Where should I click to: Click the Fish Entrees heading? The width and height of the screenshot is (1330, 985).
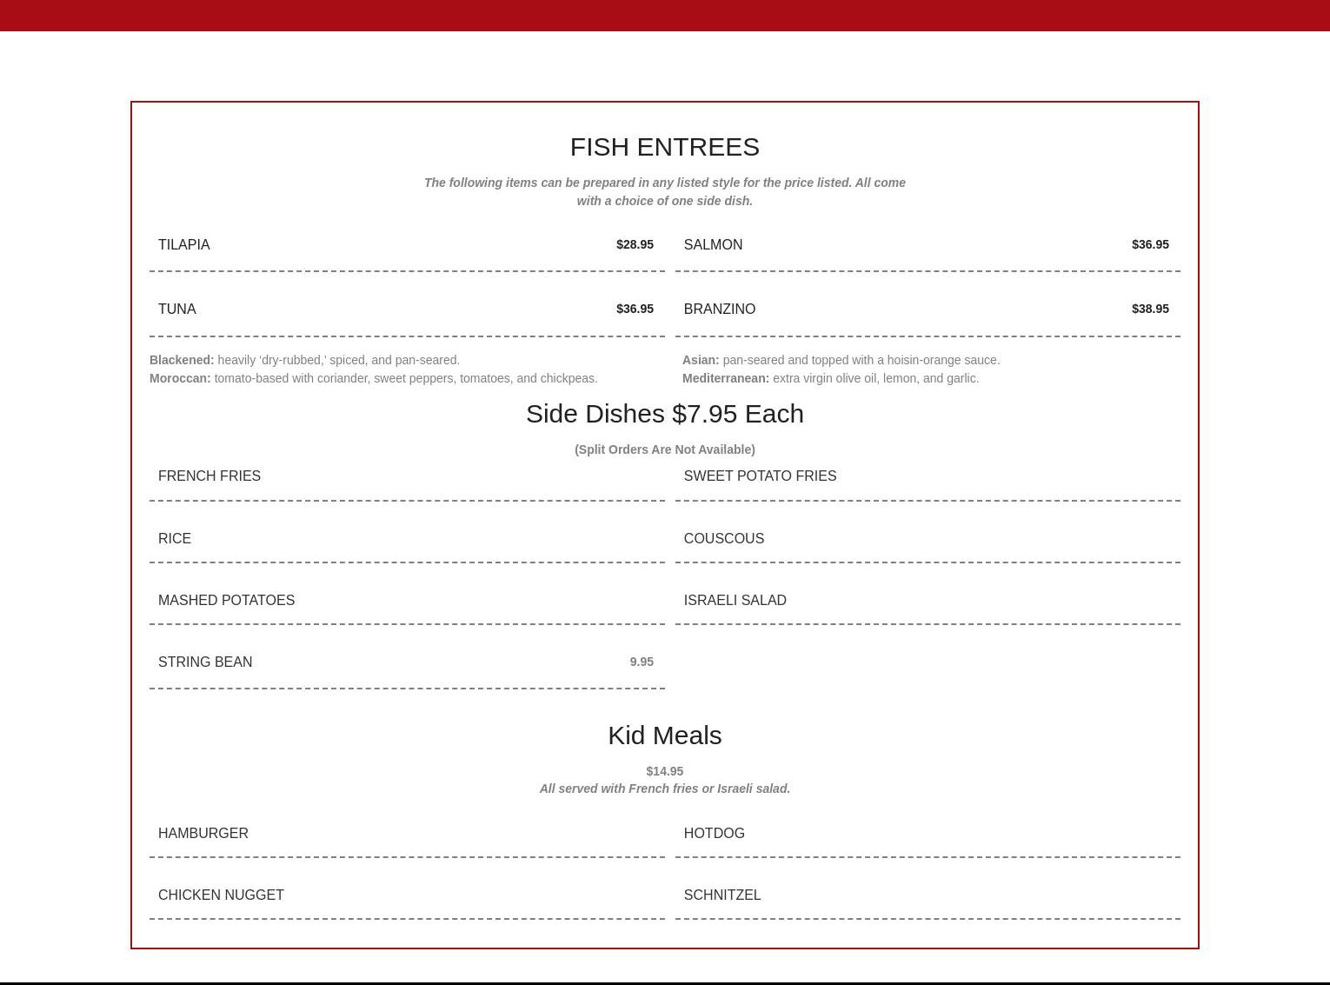coord(664,147)
